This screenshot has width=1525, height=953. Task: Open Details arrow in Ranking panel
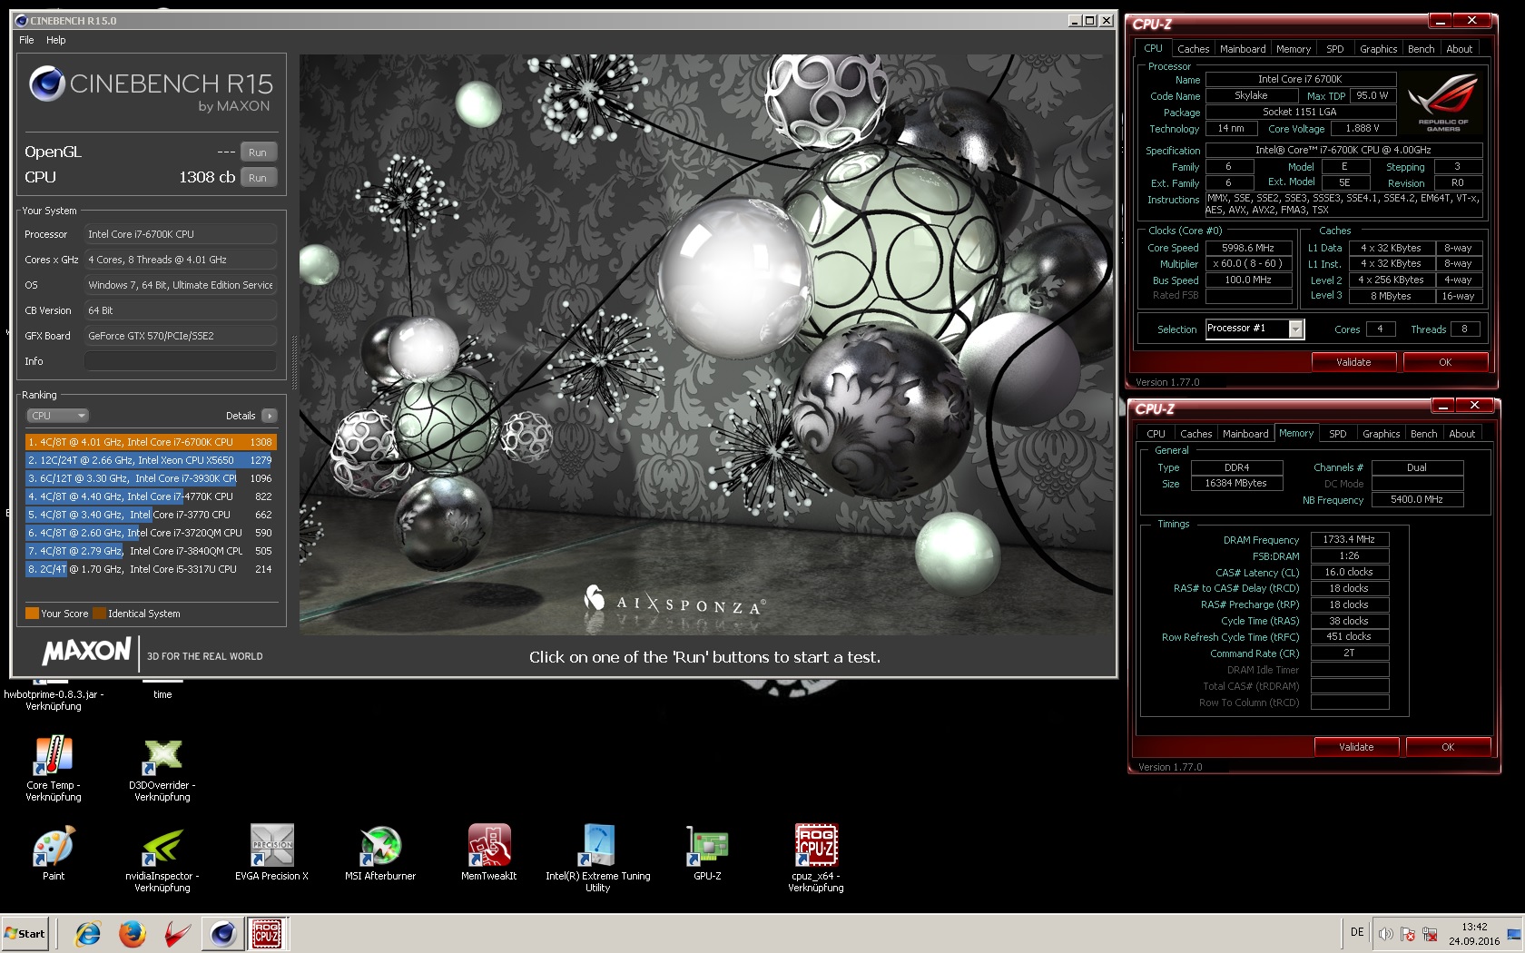pos(269,416)
